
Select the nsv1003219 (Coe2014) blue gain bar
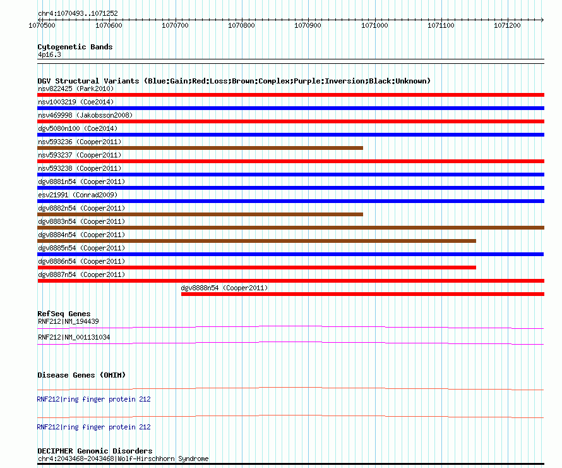coord(290,108)
